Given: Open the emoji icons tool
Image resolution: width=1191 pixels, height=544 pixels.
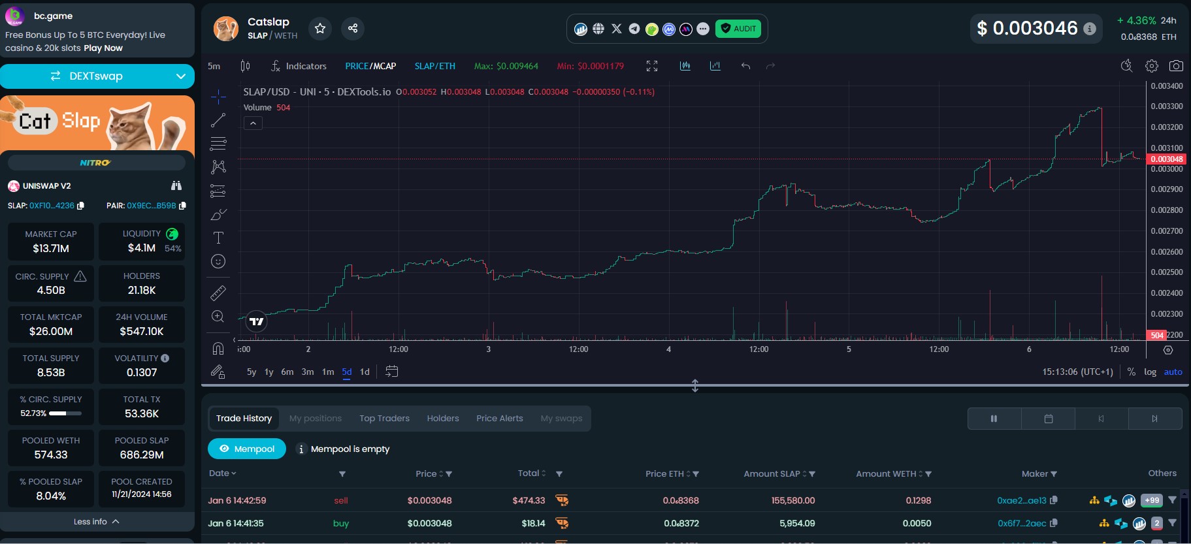Looking at the screenshot, I should coord(218,261).
